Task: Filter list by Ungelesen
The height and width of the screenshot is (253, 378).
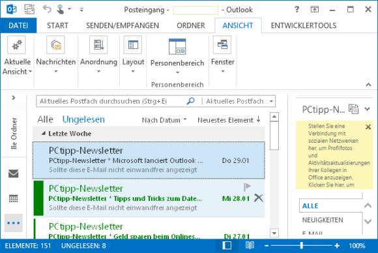Action: point(83,119)
